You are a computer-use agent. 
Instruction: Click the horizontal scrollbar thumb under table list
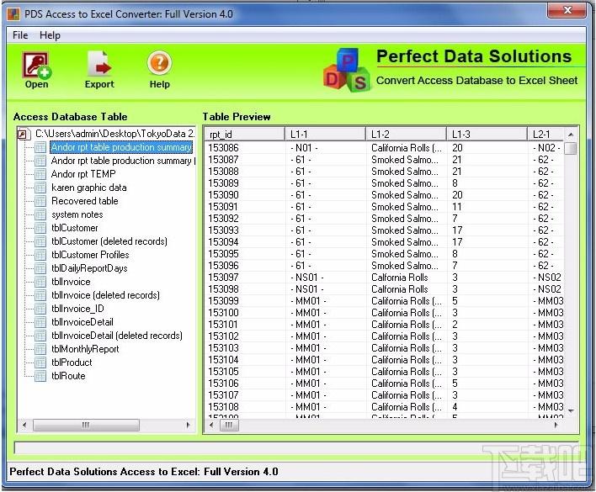[x=86, y=425]
